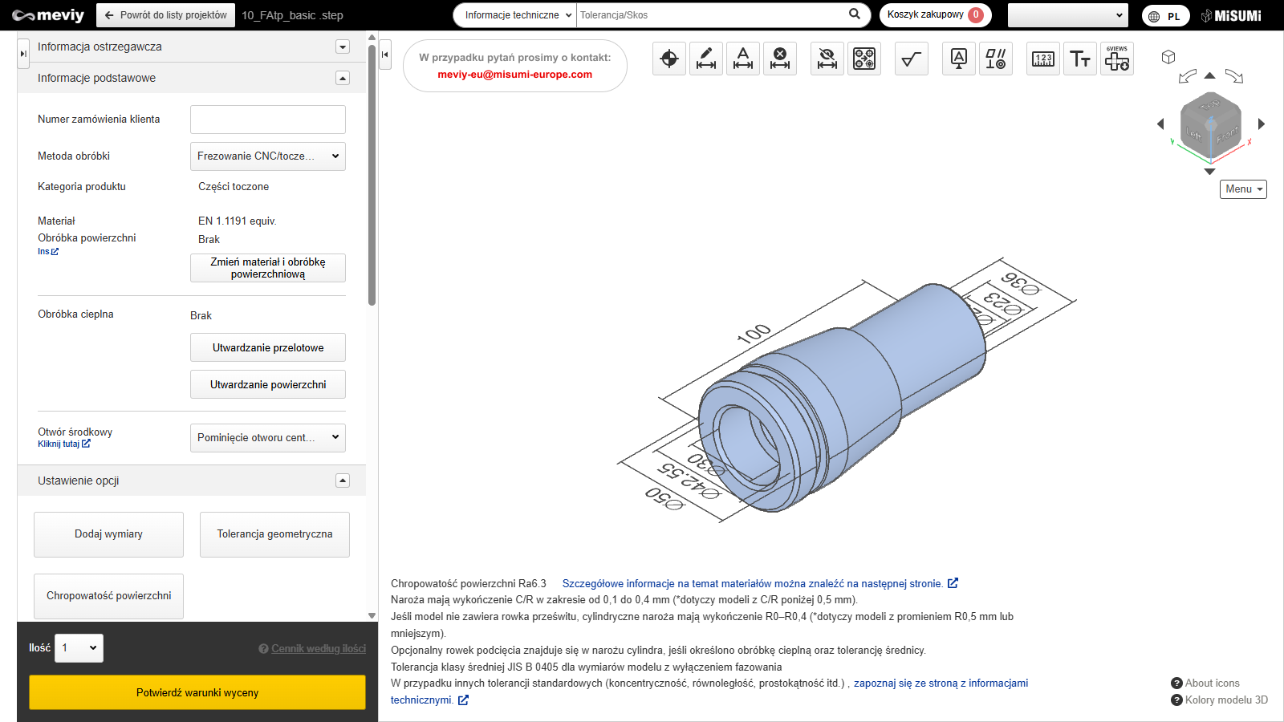Open the Metoda obróbki dropdown
Viewport: 1284px width, 722px height.
click(x=267, y=156)
